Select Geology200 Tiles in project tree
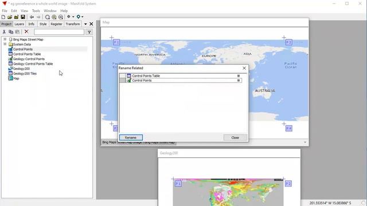Viewport: 367px width, 206px height. click(x=25, y=73)
